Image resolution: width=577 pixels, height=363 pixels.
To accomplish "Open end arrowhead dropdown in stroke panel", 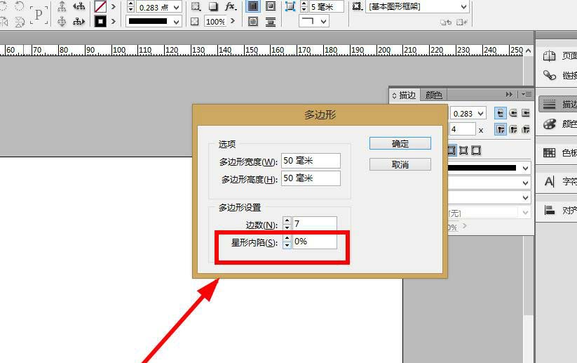I will [x=526, y=198].
